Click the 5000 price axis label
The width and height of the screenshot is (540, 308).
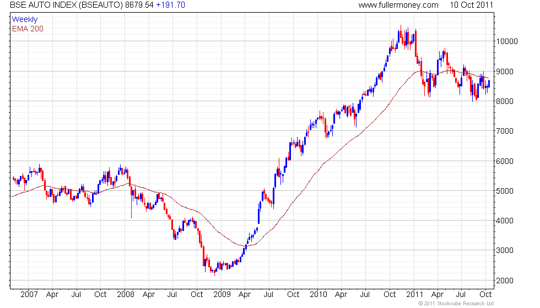coord(505,191)
